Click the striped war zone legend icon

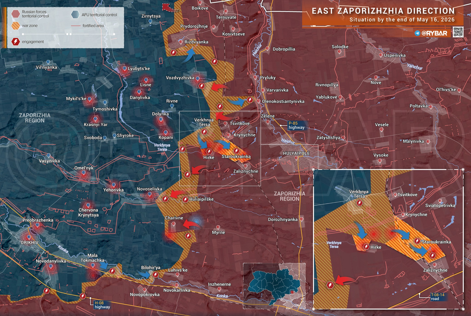point(16,26)
